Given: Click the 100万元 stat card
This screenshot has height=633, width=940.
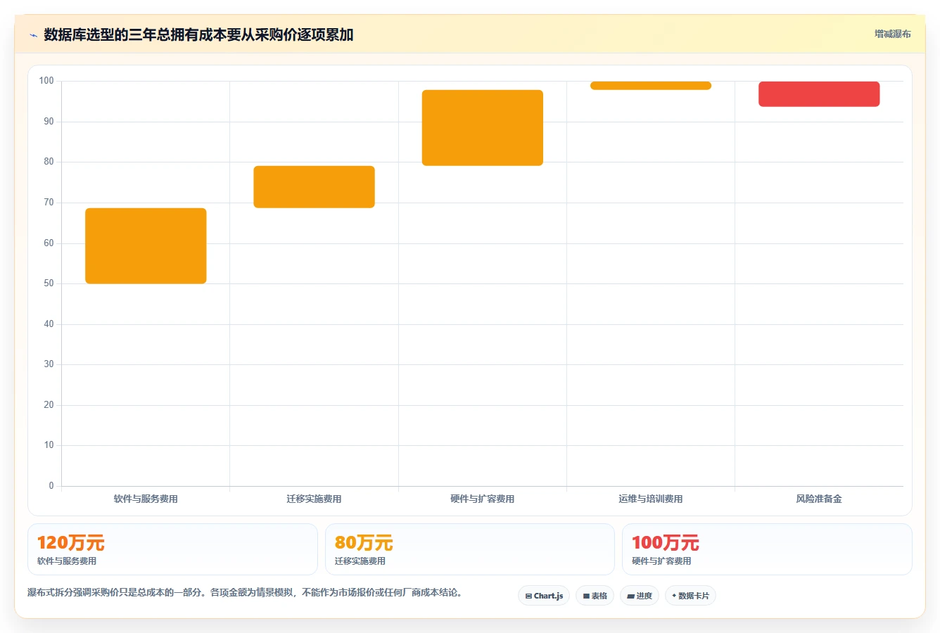Looking at the screenshot, I should (767, 549).
